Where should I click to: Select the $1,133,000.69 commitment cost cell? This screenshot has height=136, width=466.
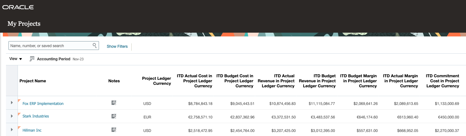coord(447,104)
